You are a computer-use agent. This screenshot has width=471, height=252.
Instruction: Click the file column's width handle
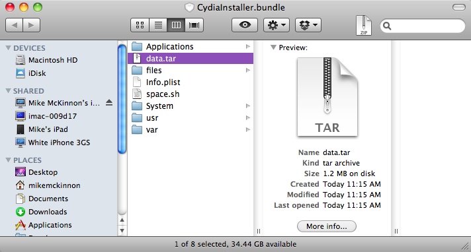[259, 231]
